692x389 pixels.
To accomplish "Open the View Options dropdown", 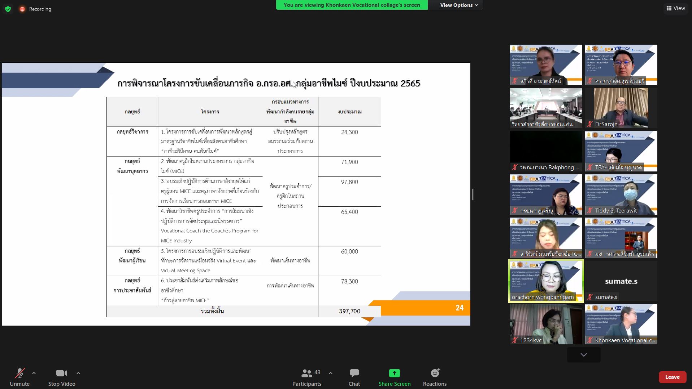I will point(459,5).
